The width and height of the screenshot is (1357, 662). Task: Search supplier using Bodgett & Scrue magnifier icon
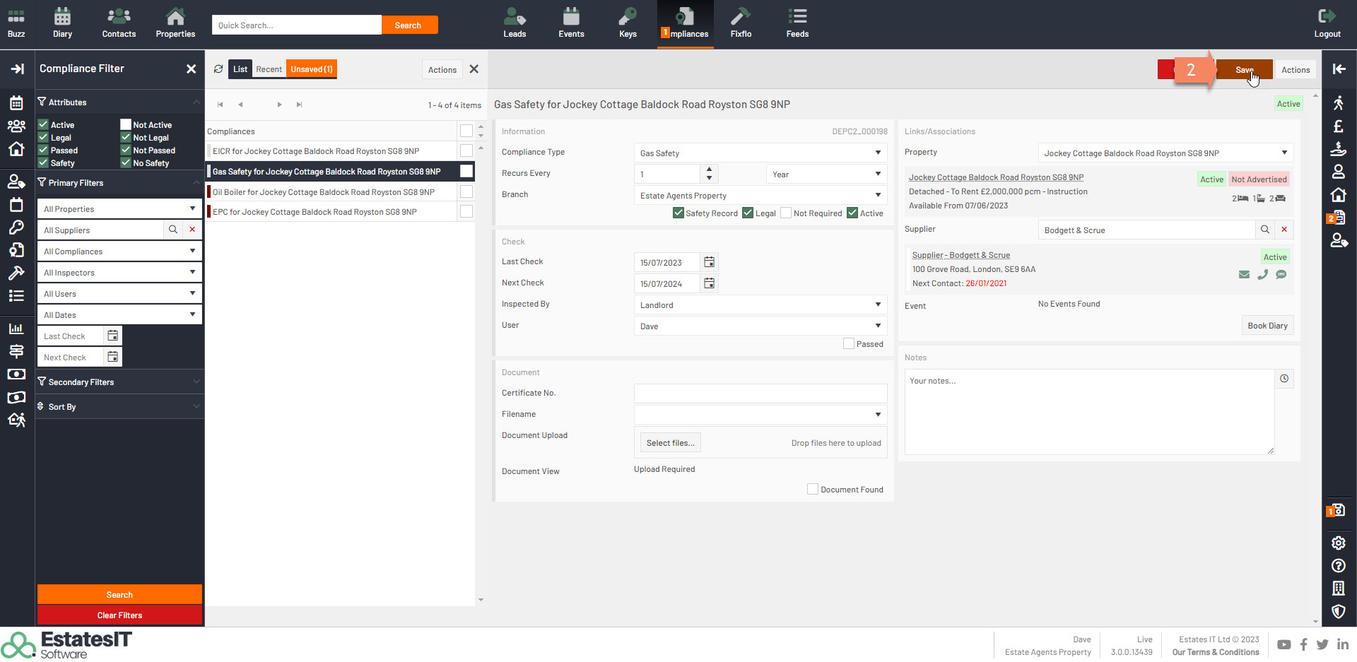point(1264,230)
